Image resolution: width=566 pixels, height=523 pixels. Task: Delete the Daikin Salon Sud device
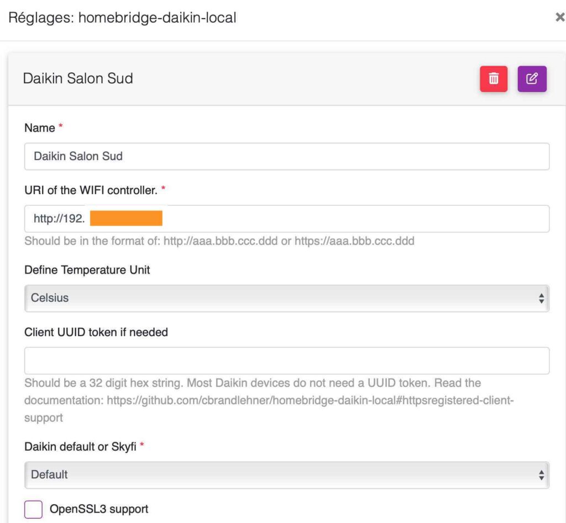point(494,78)
